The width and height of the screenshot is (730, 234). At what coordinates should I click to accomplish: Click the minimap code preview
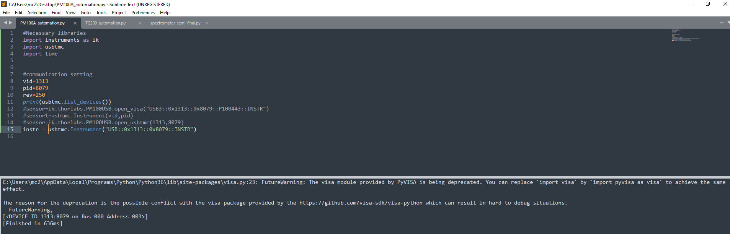685,36
